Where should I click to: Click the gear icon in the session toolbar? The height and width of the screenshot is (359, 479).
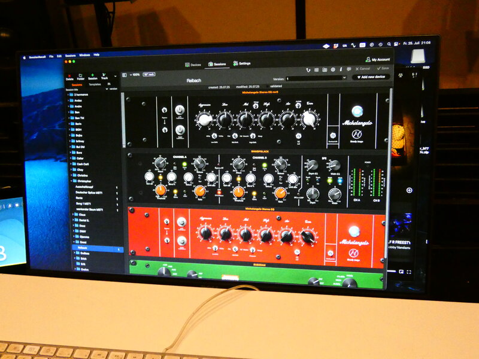pos(333,69)
